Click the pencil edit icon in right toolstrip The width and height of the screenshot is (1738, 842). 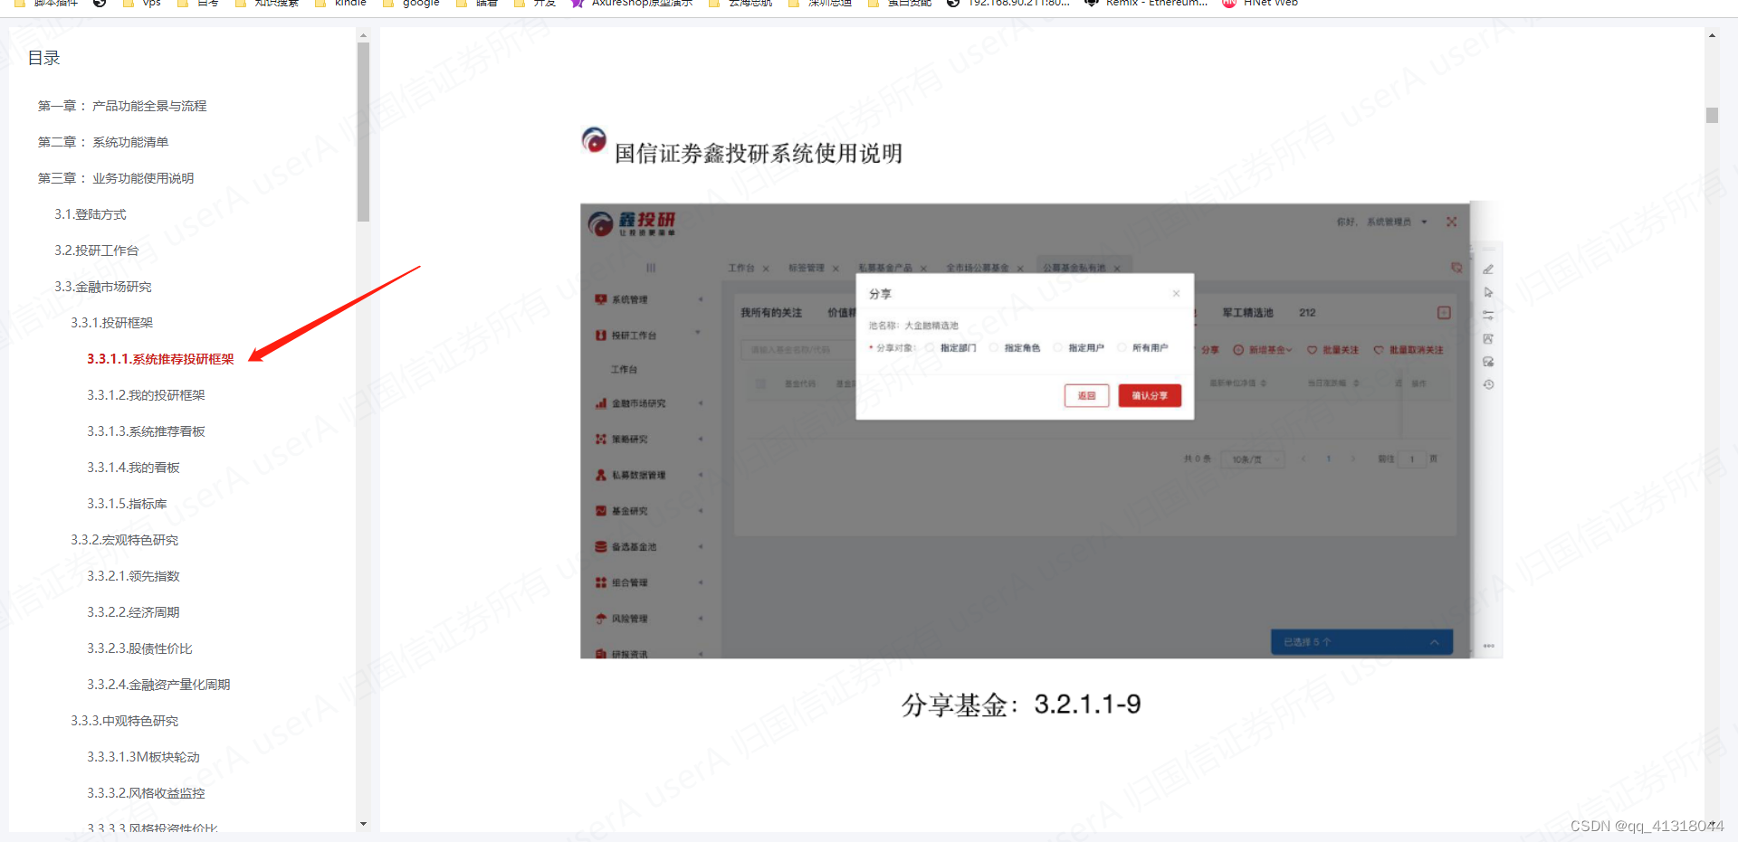coord(1488,270)
